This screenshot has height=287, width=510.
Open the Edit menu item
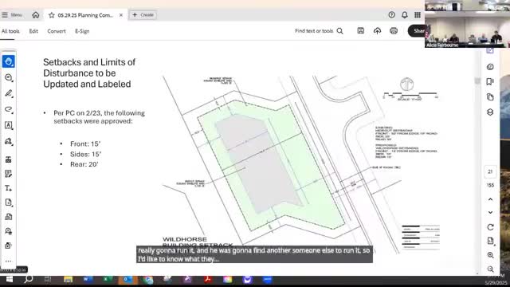point(33,31)
